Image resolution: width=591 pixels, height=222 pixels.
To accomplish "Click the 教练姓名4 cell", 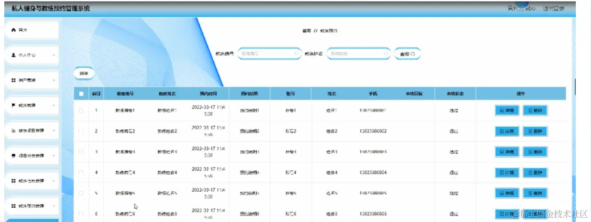I will pyautogui.click(x=167, y=173).
